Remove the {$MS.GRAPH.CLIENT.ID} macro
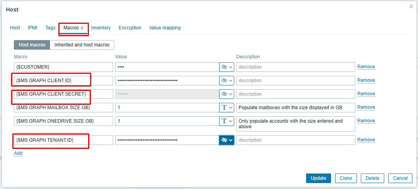 [x=366, y=80]
